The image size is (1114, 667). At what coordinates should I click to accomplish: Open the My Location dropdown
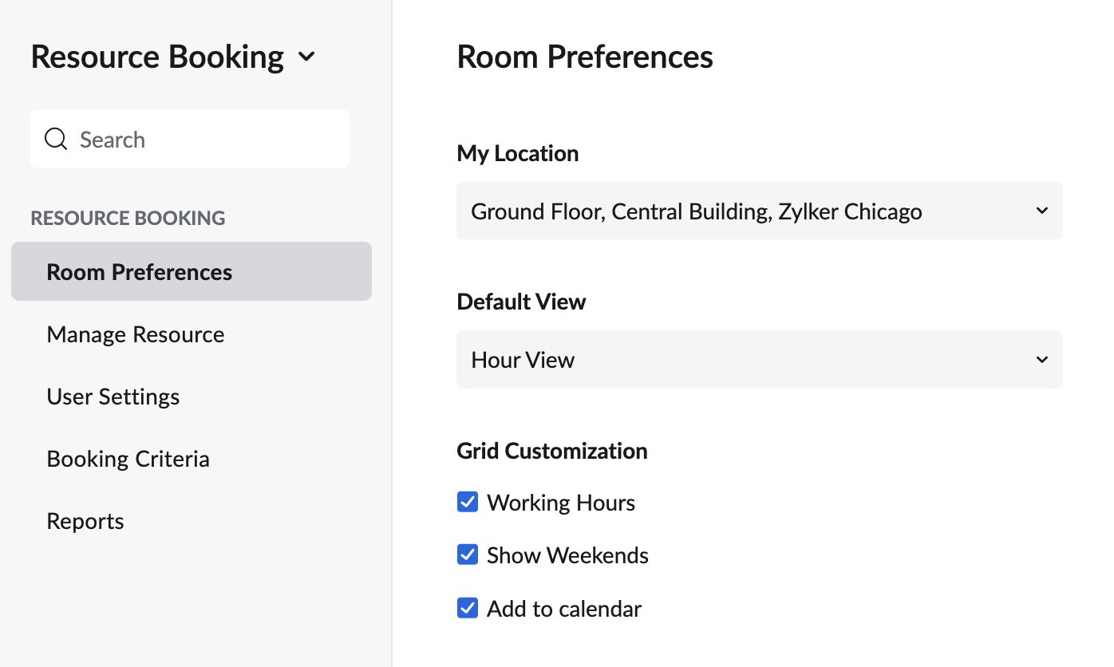pyautogui.click(x=758, y=211)
